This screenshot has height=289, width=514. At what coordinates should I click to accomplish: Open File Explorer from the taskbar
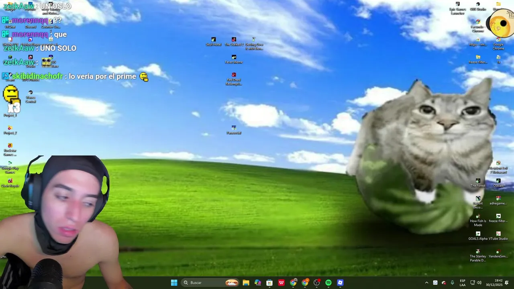point(246,283)
